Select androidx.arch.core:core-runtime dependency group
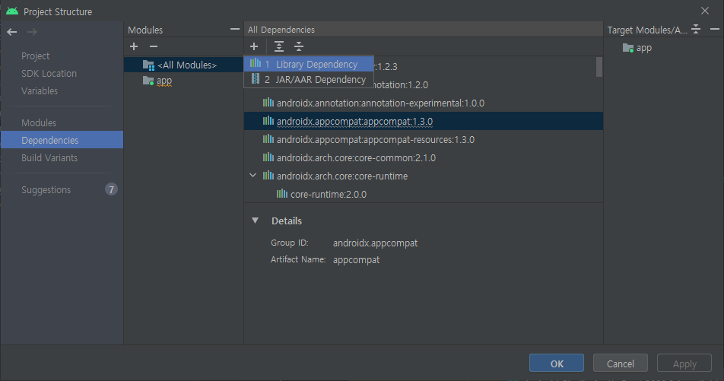 [342, 176]
